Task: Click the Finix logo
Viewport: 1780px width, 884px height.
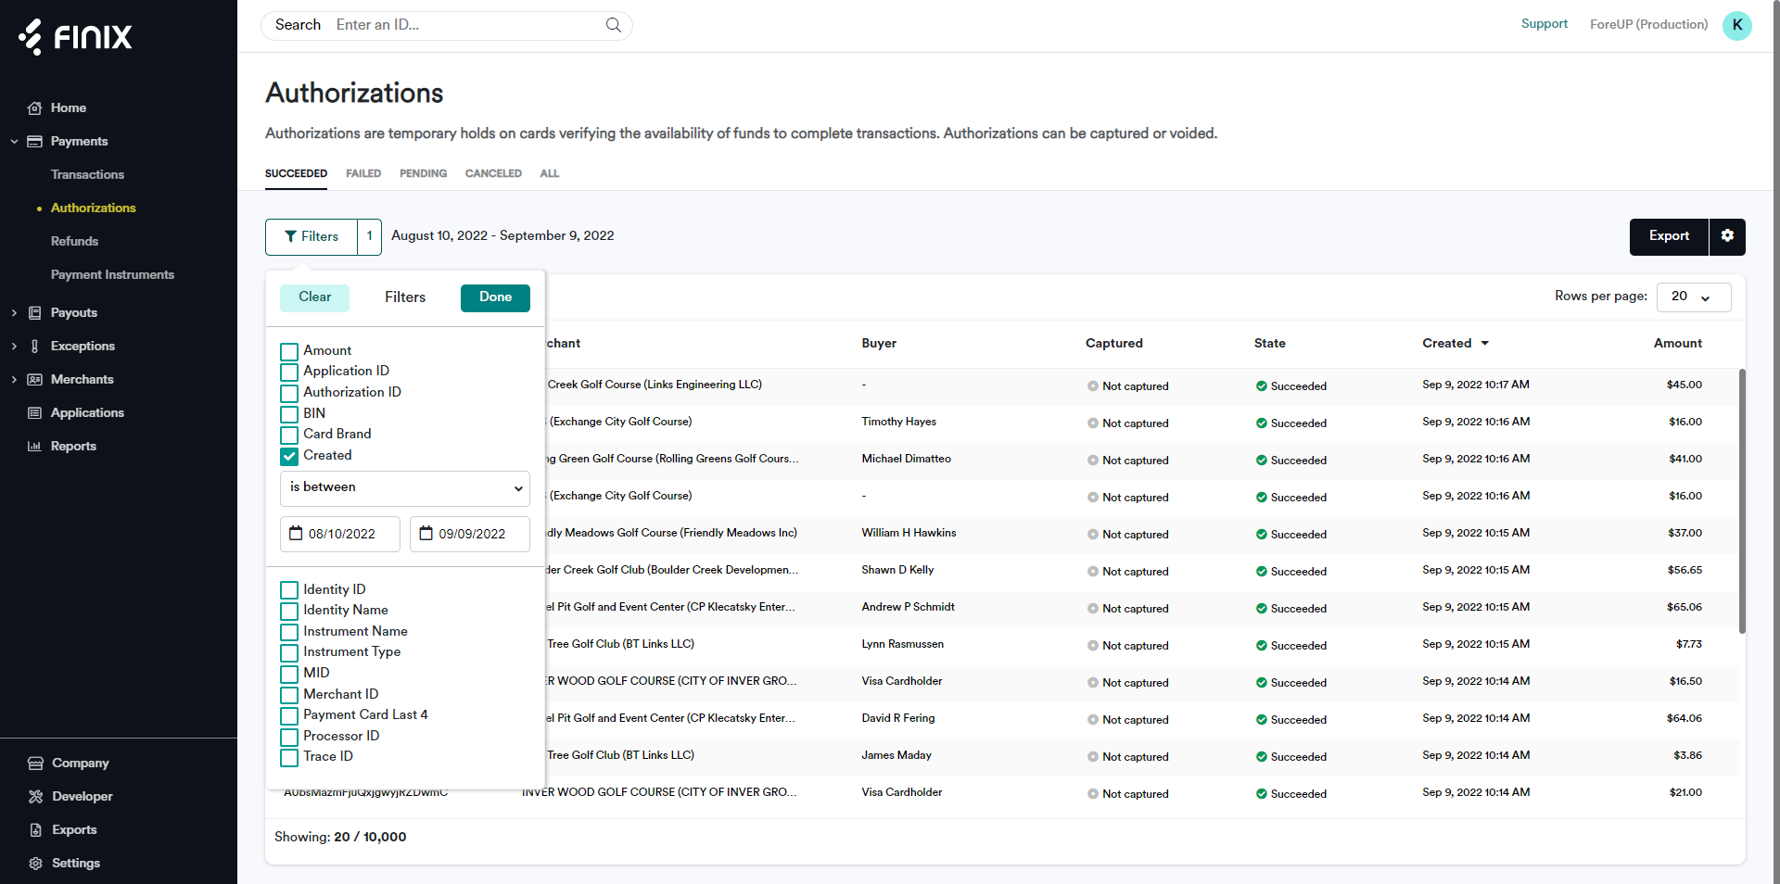Action: [x=76, y=37]
